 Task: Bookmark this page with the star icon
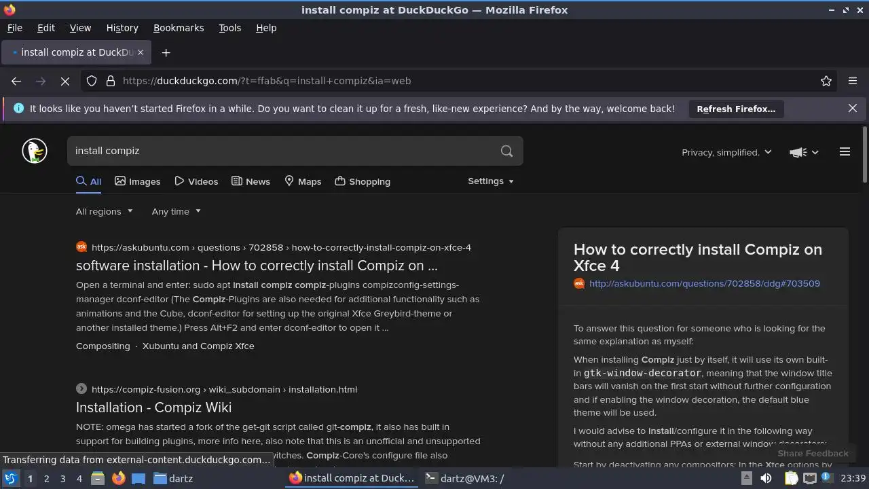(x=826, y=81)
